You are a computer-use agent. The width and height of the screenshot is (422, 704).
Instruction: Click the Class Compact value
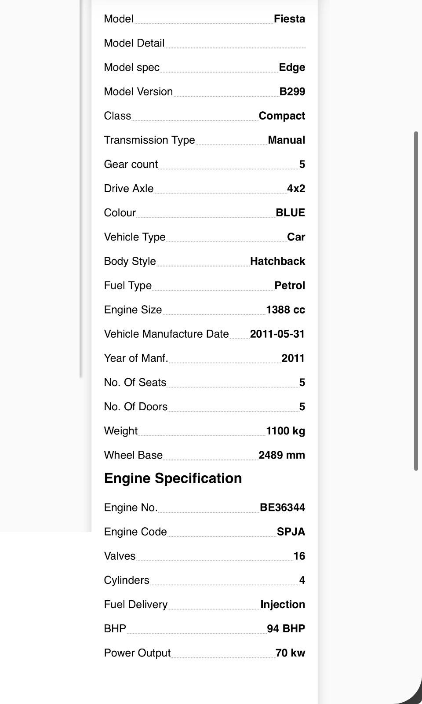click(282, 116)
